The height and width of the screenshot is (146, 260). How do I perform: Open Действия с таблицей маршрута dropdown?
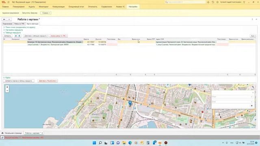36,36
